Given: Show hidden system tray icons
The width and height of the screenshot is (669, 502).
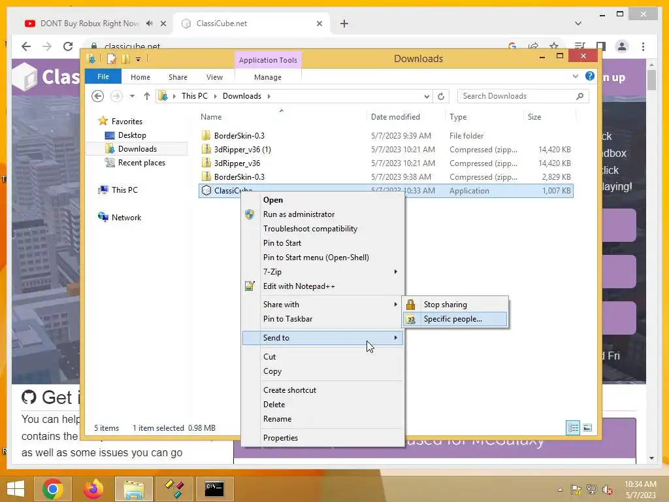Looking at the screenshot, I should tap(560, 490).
